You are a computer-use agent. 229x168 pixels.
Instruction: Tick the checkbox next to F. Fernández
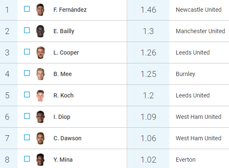tap(27, 9)
